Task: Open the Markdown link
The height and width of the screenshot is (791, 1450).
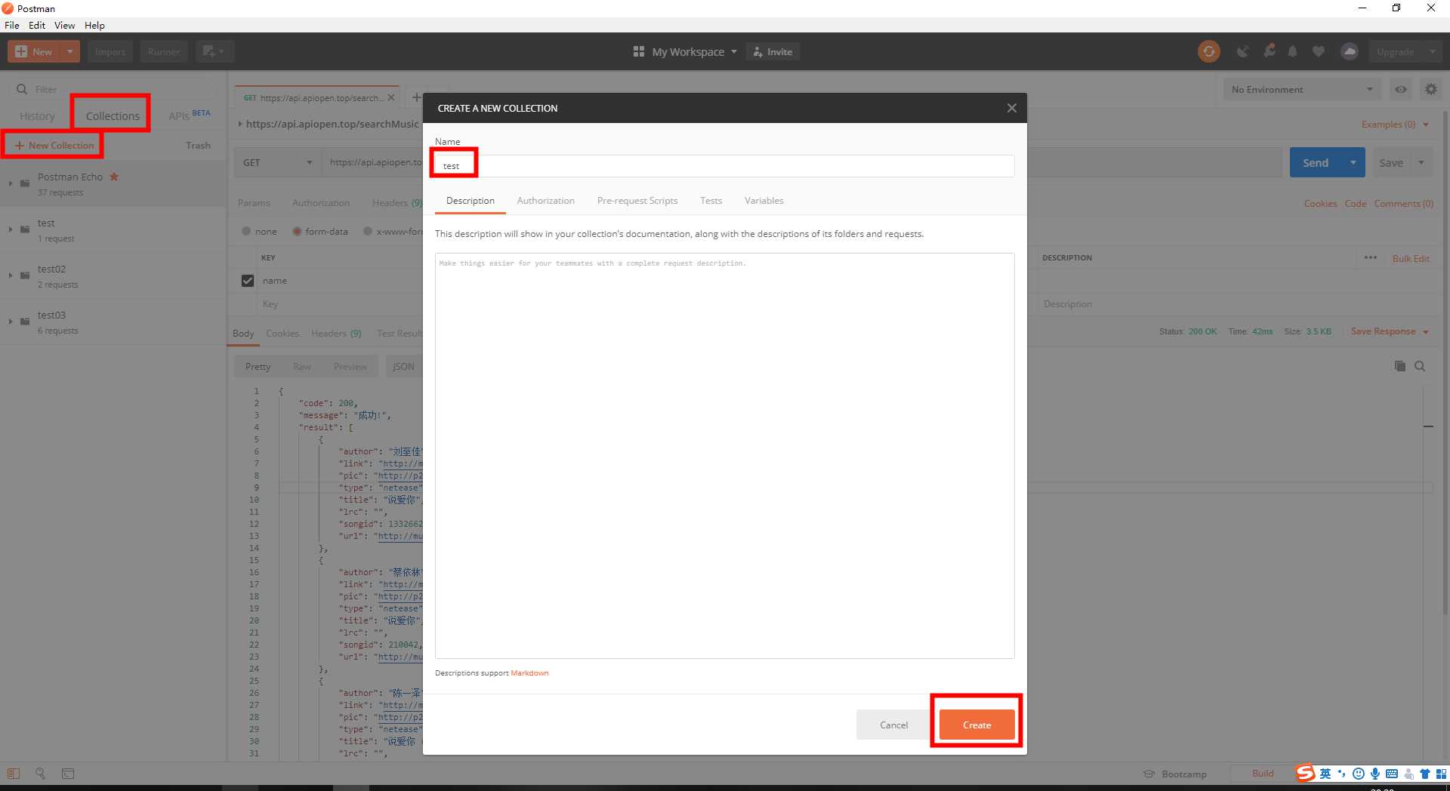Action: pos(529,673)
